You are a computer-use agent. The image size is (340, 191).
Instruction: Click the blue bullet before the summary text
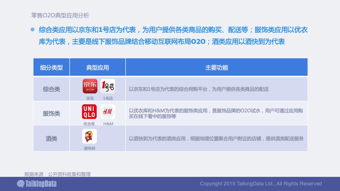33,29
